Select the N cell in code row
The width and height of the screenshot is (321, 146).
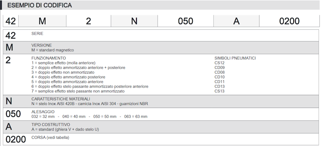click(134, 21)
